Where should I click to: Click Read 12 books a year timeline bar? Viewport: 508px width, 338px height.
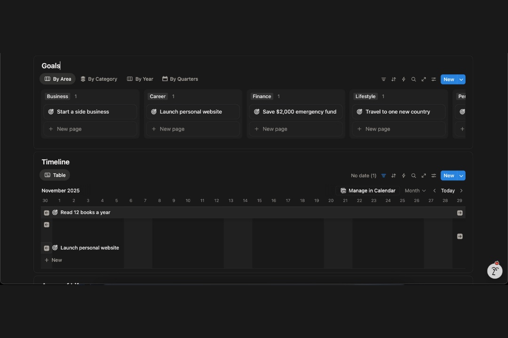tap(86, 213)
